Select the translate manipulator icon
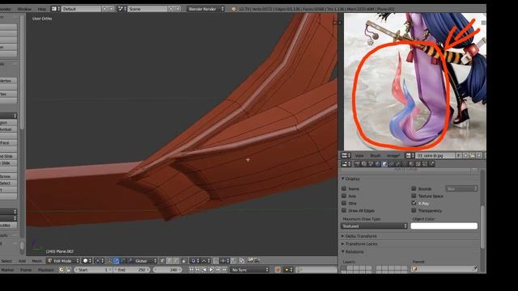Screen dimensions: 518x291 pos(117,261)
